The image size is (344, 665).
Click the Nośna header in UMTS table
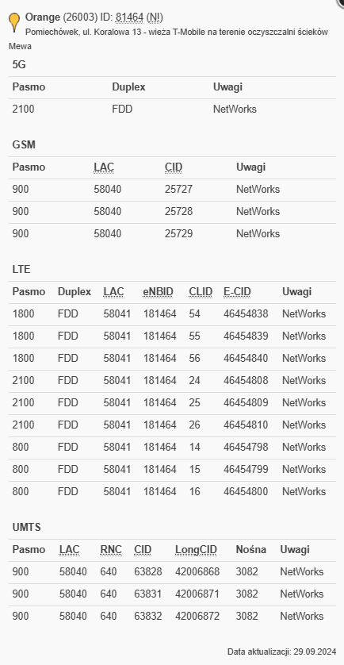[250, 550]
